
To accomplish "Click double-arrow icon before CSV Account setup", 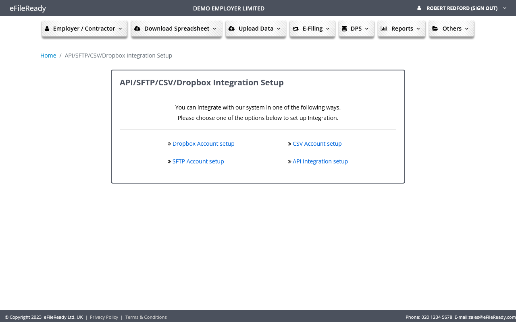I will pyautogui.click(x=289, y=144).
